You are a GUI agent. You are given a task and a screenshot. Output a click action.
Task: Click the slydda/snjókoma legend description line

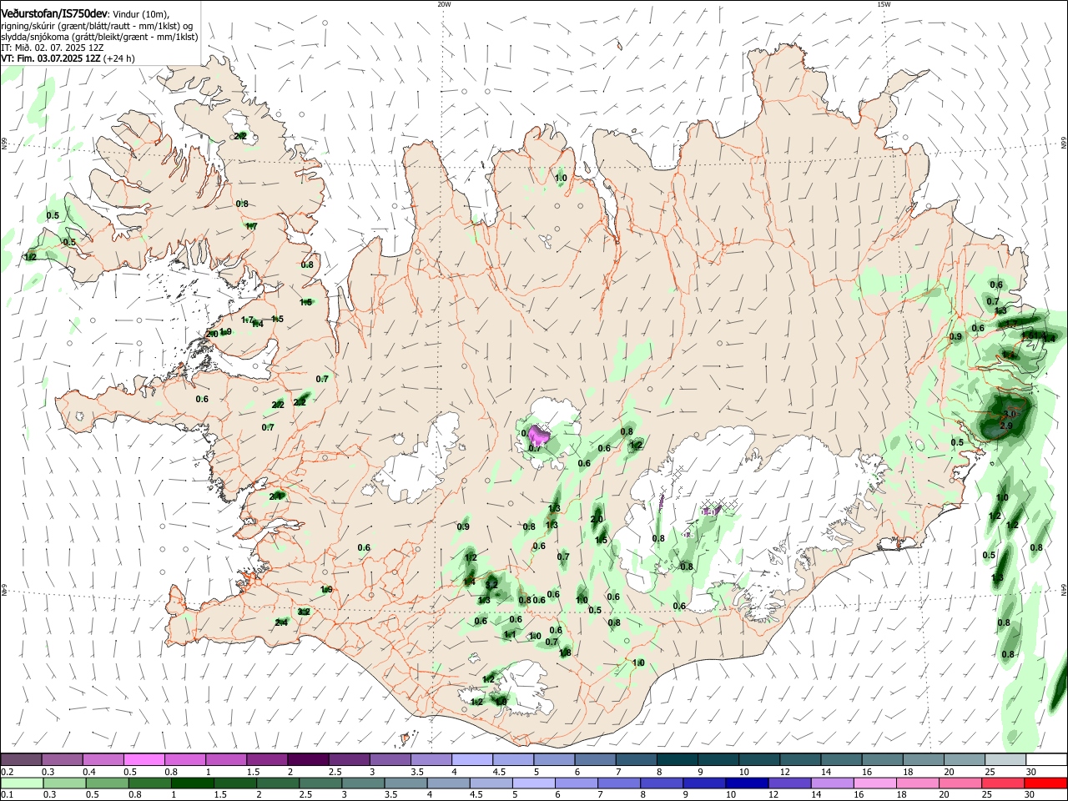pos(99,37)
